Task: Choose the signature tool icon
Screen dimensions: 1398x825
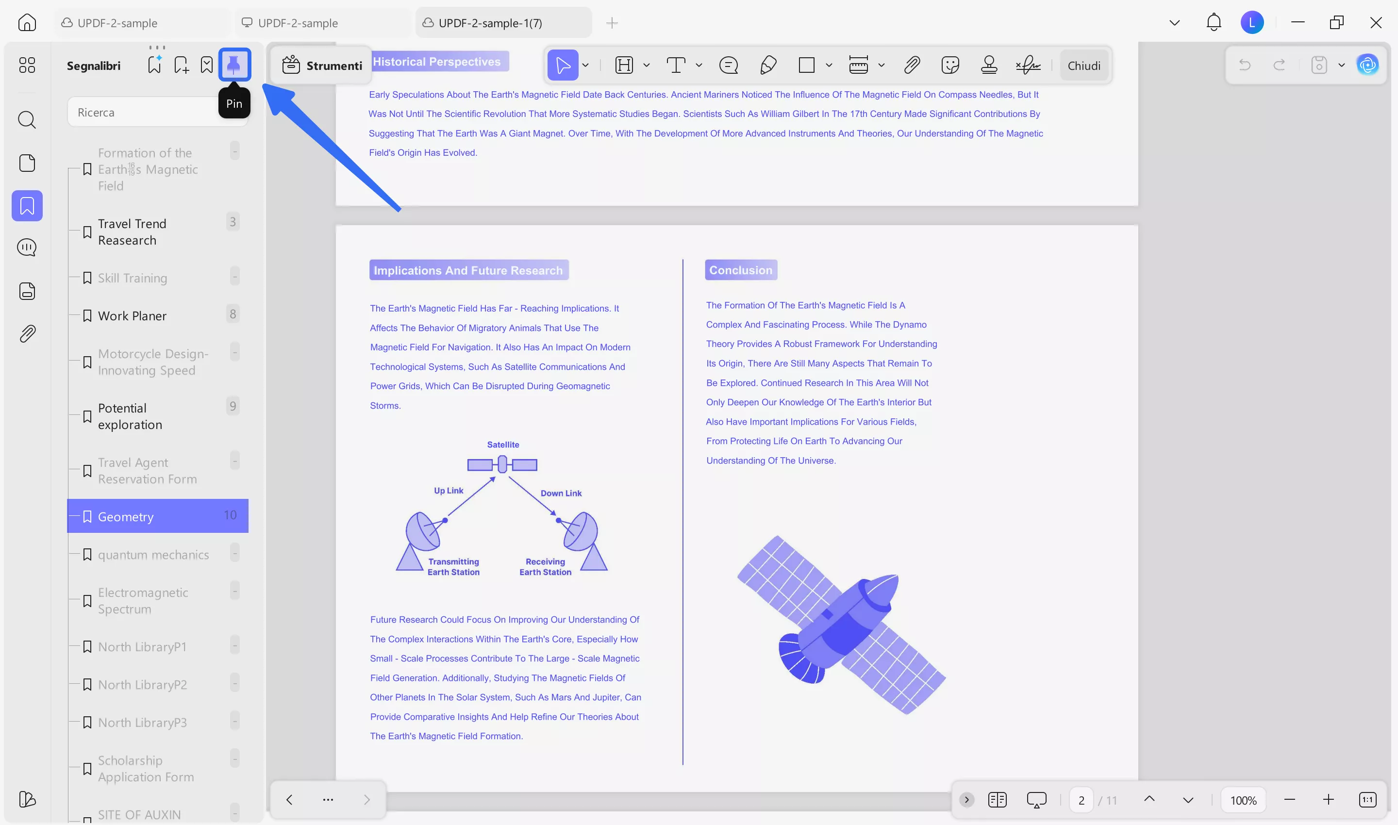Action: click(1028, 65)
